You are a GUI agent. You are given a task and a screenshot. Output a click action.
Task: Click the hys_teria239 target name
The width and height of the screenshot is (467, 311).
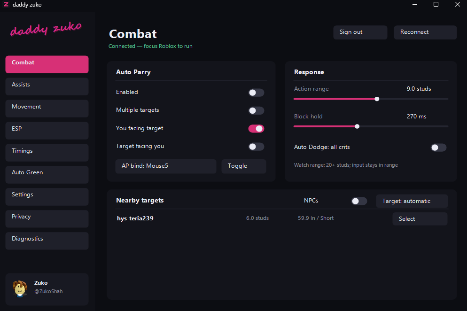click(x=135, y=218)
